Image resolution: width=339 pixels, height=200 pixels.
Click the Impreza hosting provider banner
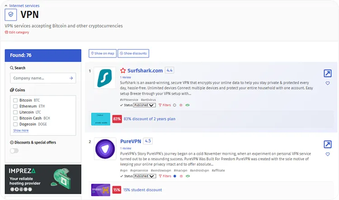tap(43, 179)
